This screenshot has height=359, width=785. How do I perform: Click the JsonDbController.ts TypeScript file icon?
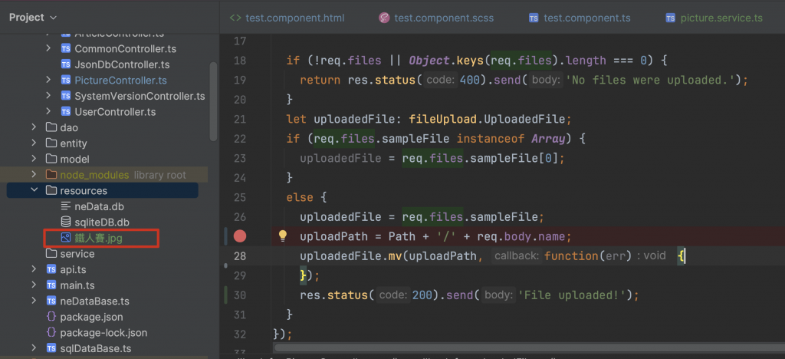[65, 64]
